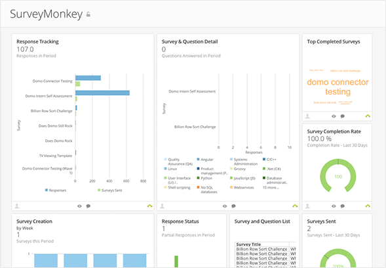Click the Systems Administration legend swatch
The image size is (386, 268).
click(x=231, y=160)
